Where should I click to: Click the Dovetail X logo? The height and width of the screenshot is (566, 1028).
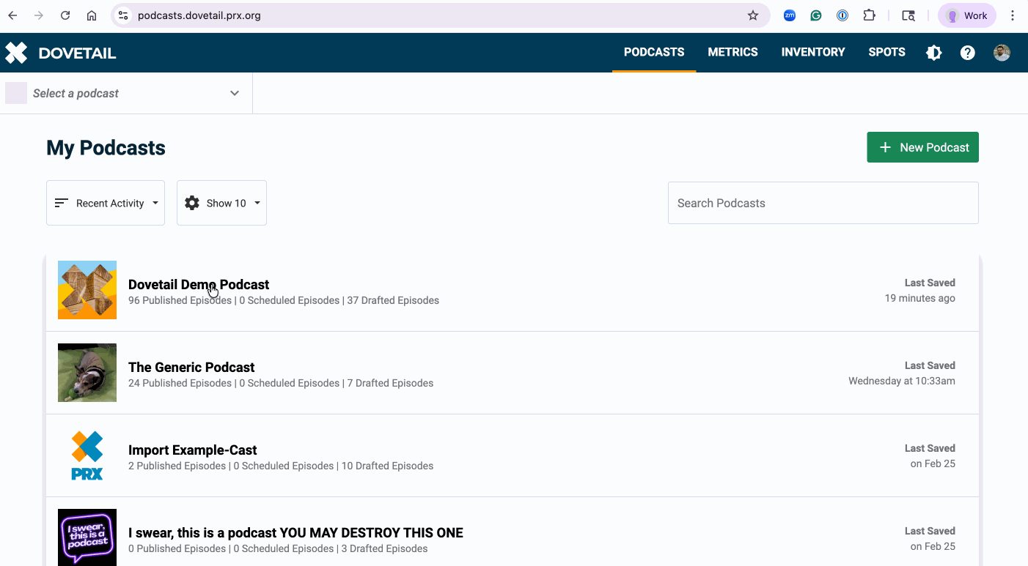[16, 52]
